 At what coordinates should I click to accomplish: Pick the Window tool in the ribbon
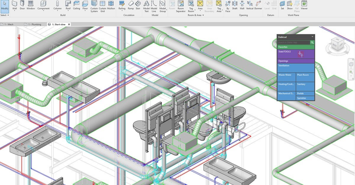coord(31,6)
